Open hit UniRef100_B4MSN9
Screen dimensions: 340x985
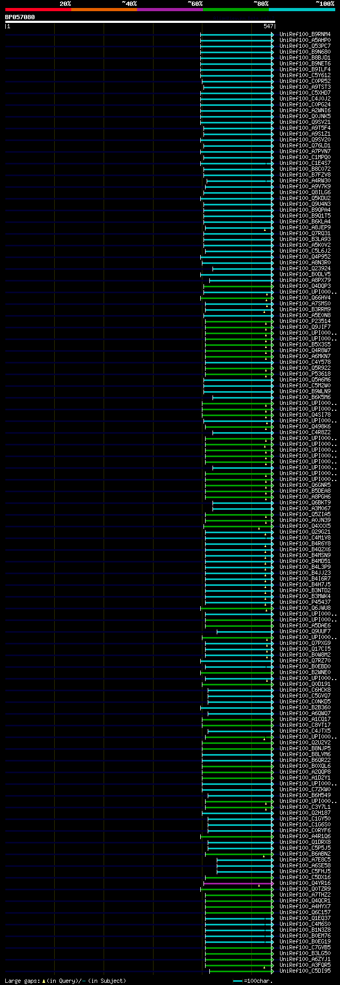(x=305, y=555)
